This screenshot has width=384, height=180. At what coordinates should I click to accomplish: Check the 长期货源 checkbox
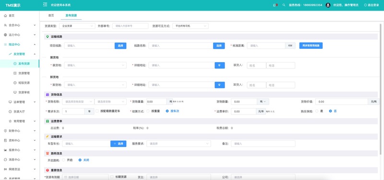click(112, 177)
